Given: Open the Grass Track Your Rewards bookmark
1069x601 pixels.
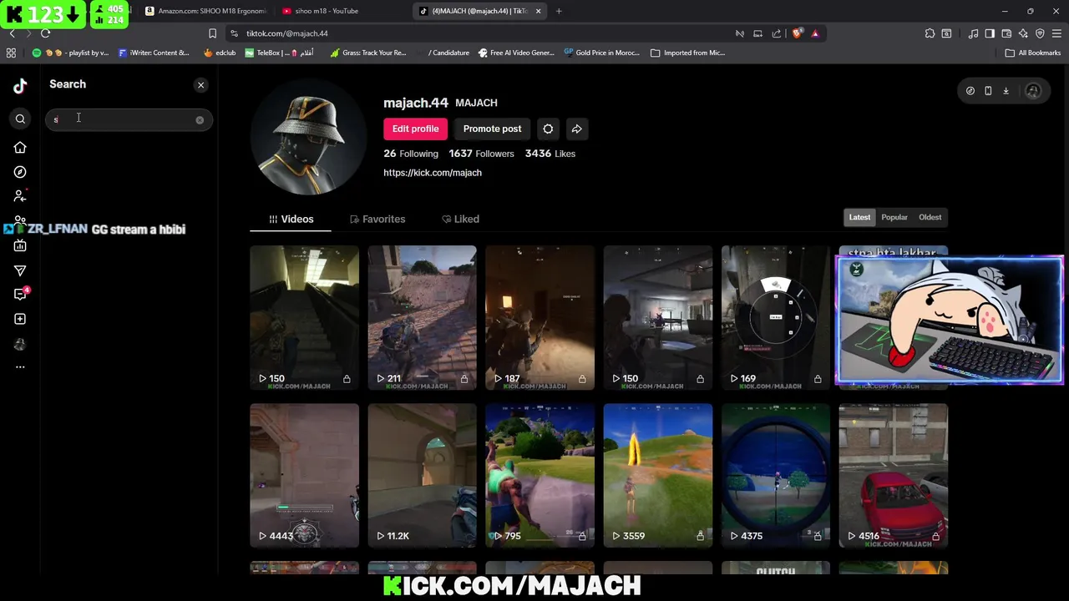Looking at the screenshot, I should pyautogui.click(x=367, y=53).
